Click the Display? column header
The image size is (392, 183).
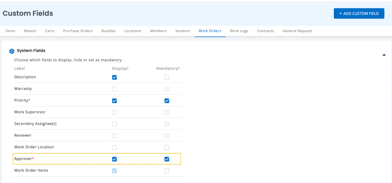(120, 68)
